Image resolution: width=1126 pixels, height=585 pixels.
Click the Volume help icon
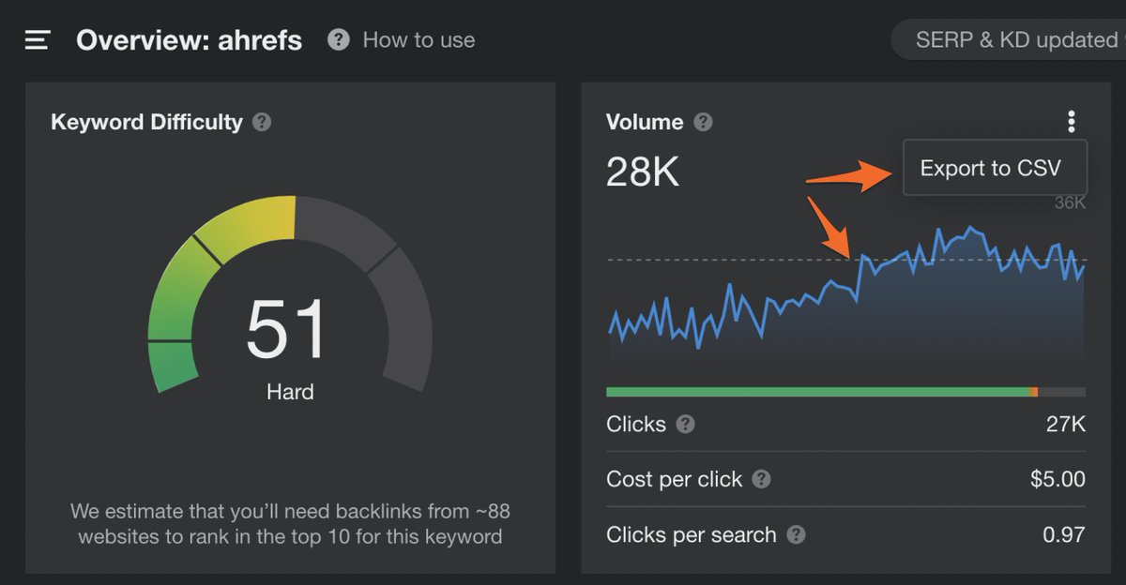pyautogui.click(x=703, y=122)
